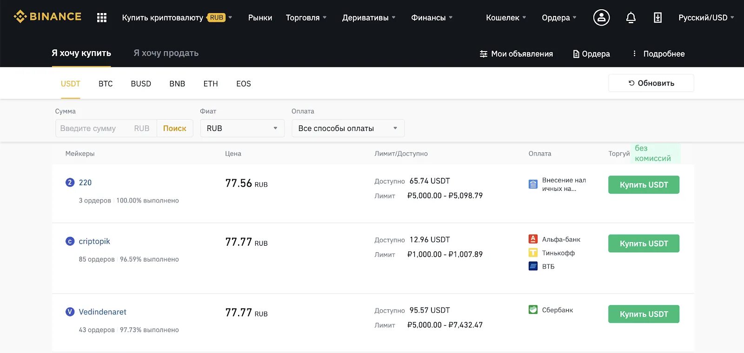Open maker 220 profile link
Image resolution: width=744 pixels, height=353 pixels.
pyautogui.click(x=85, y=183)
